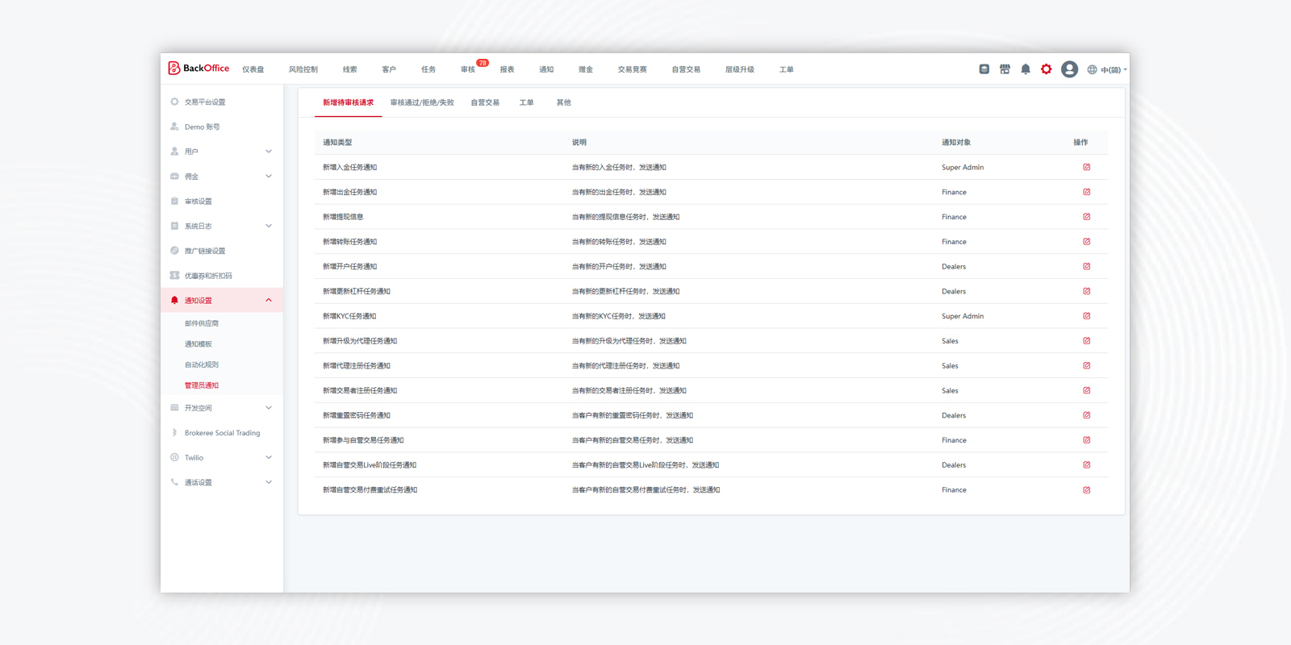1291x645 pixels.
Task: Open the user profile avatar
Action: [1070, 69]
